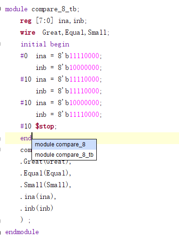Click the '$stop' system task
179x236 pixels.
point(45,126)
